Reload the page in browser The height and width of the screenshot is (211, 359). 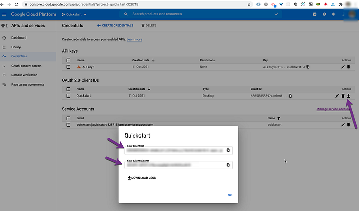coord(16,4)
